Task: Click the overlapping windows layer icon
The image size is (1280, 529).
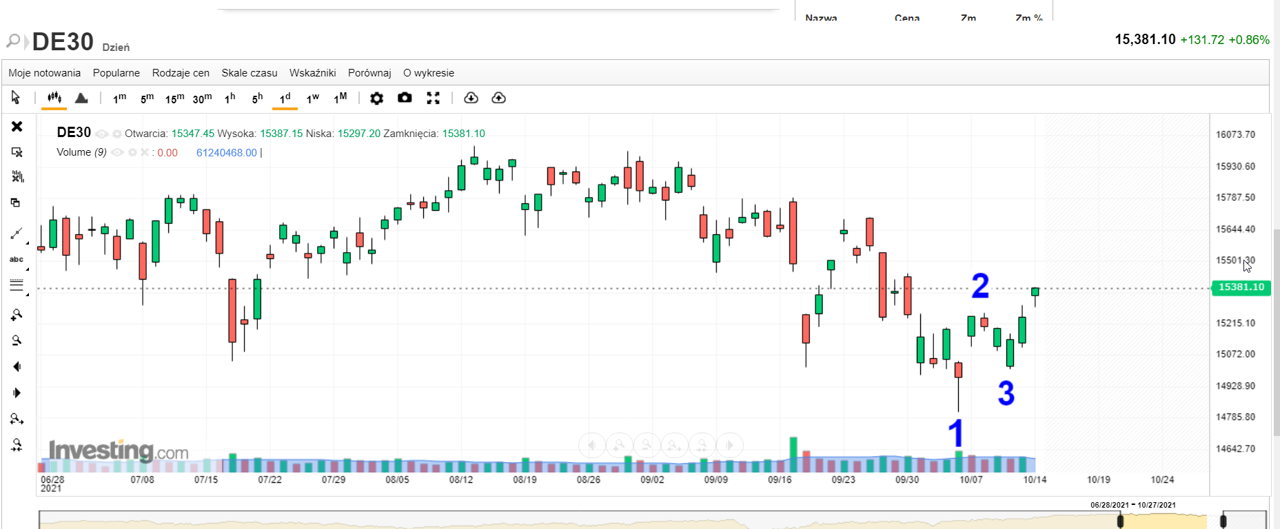Action: point(15,203)
